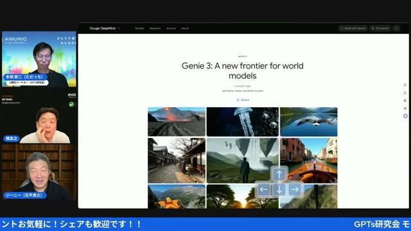
Task: Open the man facing waterfall thumbnail
Action: 243,160
